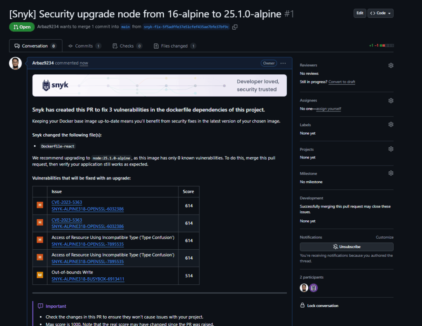
Task: Open the Projects gear settings
Action: [x=391, y=149]
